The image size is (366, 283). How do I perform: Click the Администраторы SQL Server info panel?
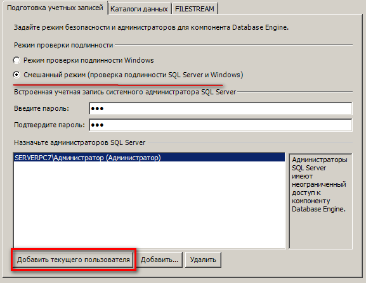[320, 201]
